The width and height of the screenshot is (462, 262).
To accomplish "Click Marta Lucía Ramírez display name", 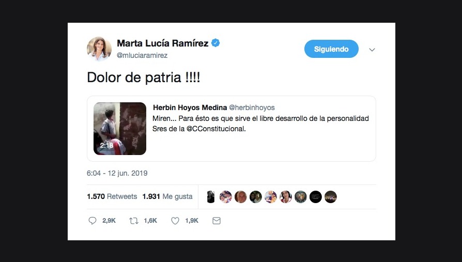I will 163,43.
